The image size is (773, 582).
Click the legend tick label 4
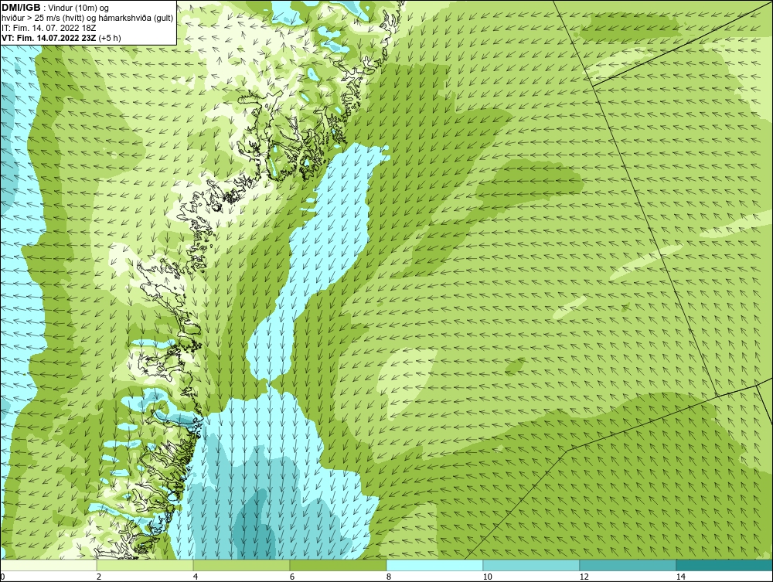point(196,577)
